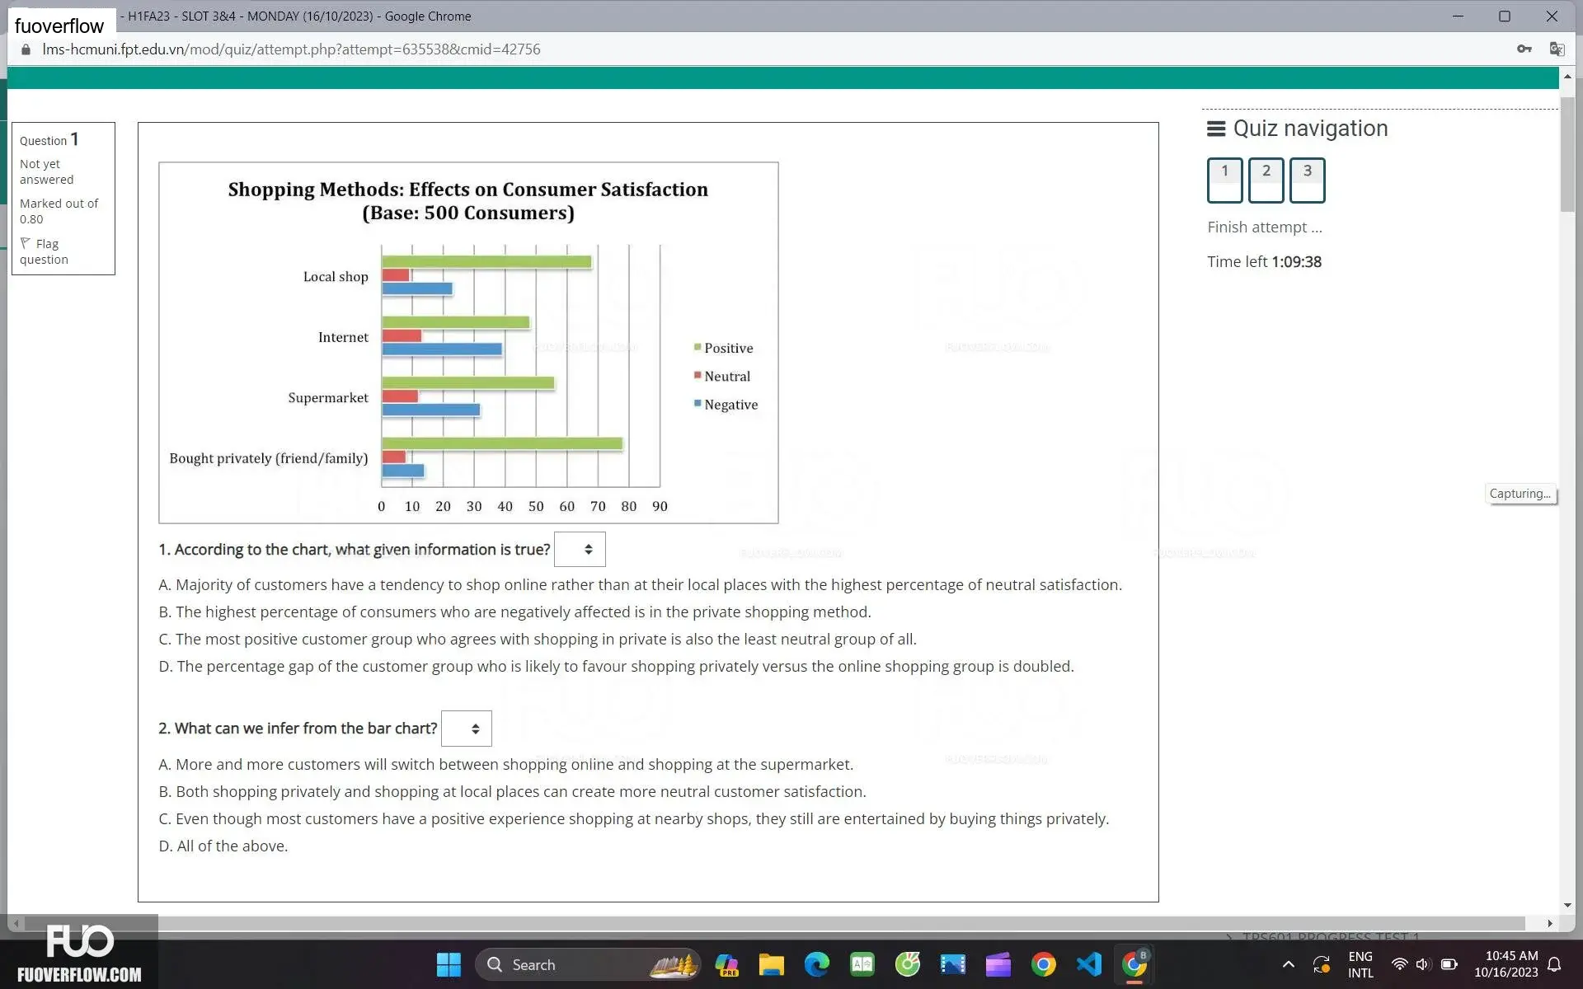Open volume control in tray
The width and height of the screenshot is (1583, 989).
pos(1422,964)
